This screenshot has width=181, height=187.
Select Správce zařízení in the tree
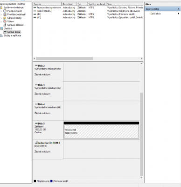(x=15, y=25)
